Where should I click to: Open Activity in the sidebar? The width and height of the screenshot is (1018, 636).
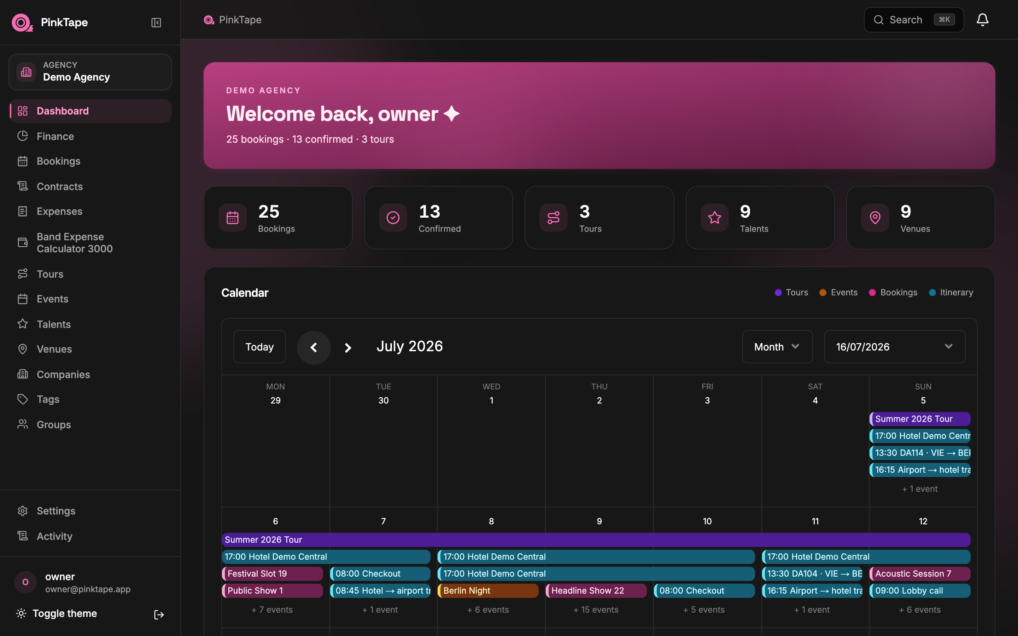pyautogui.click(x=90, y=536)
